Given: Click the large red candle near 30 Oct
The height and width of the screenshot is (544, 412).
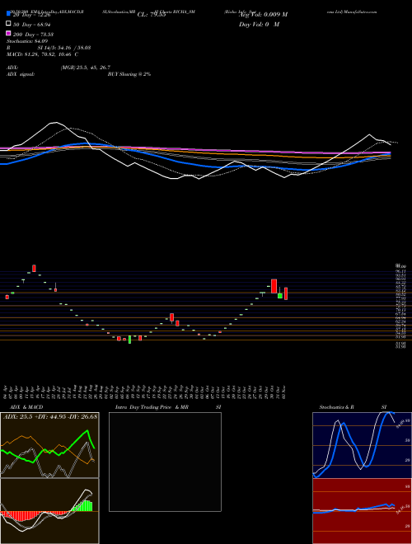Looking at the screenshot, I should coord(274,286).
